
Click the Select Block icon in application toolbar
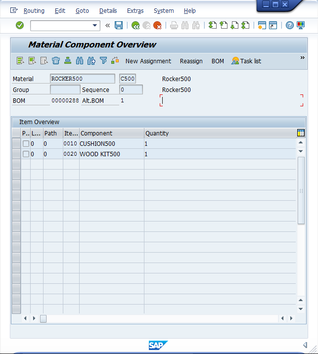[32, 61]
